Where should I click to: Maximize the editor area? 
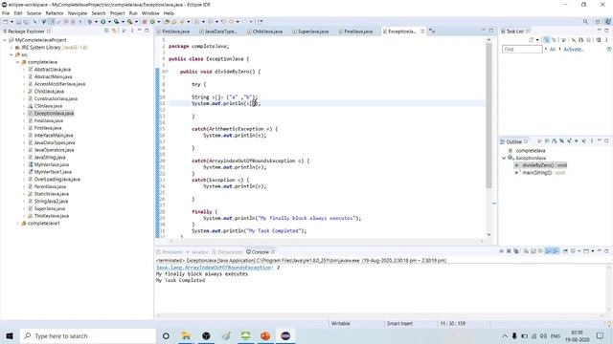[x=491, y=31]
